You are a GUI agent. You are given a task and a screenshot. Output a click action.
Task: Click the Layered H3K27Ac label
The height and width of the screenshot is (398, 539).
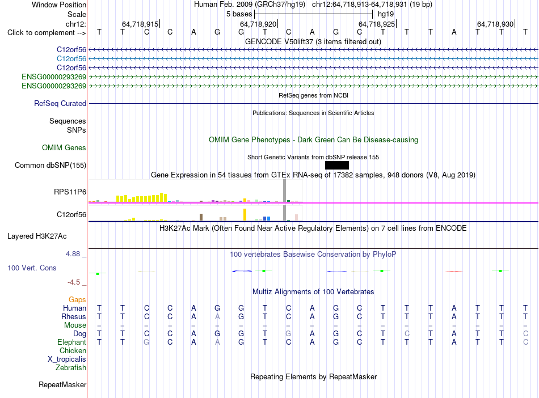pos(37,236)
